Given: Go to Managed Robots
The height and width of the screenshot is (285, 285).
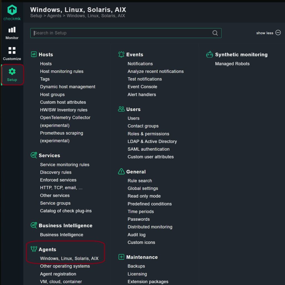Looking at the screenshot, I should (232, 64).
